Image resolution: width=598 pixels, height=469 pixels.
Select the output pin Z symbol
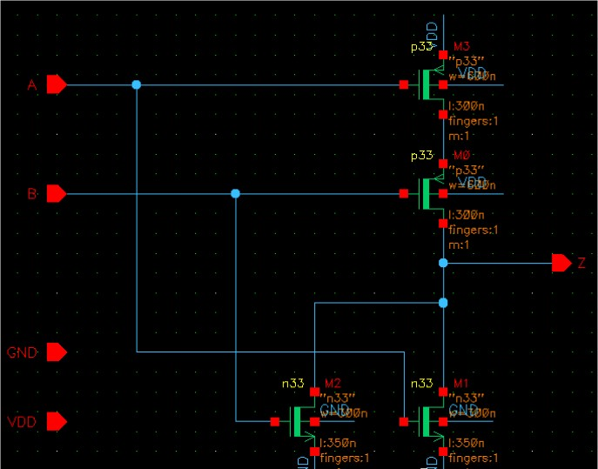[561, 263]
